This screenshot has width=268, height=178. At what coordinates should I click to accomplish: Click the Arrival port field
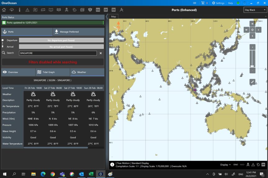coord(61,47)
